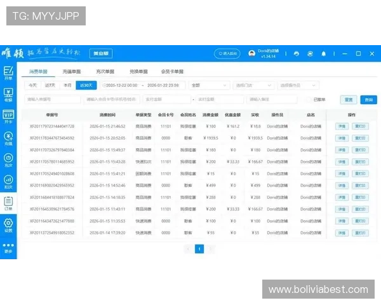Click the 消费金额 column header
381x305 pixels.
tap(210, 115)
